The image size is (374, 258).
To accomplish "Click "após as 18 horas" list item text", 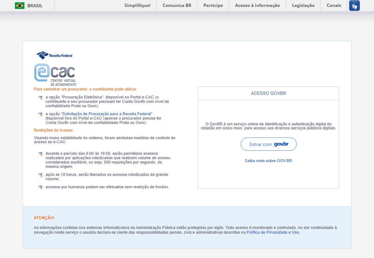I will point(107,177).
